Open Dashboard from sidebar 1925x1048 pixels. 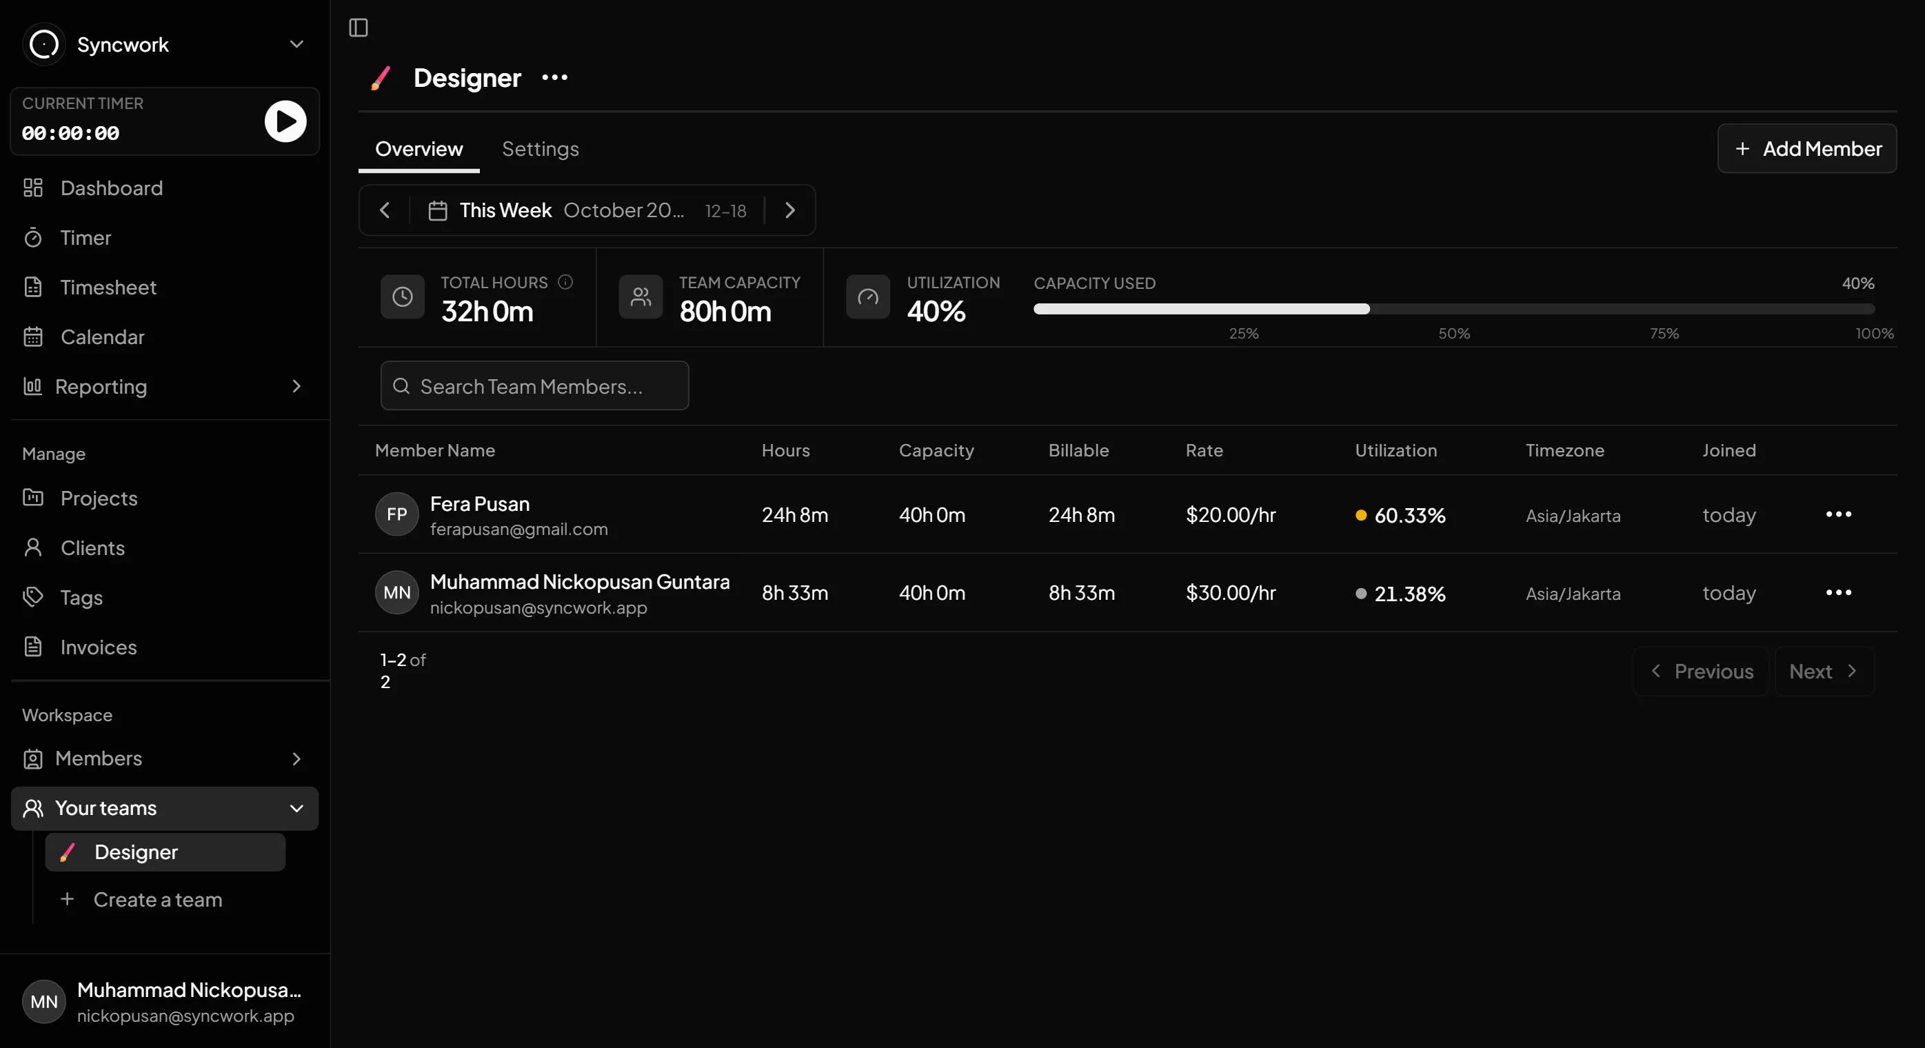pyautogui.click(x=165, y=188)
